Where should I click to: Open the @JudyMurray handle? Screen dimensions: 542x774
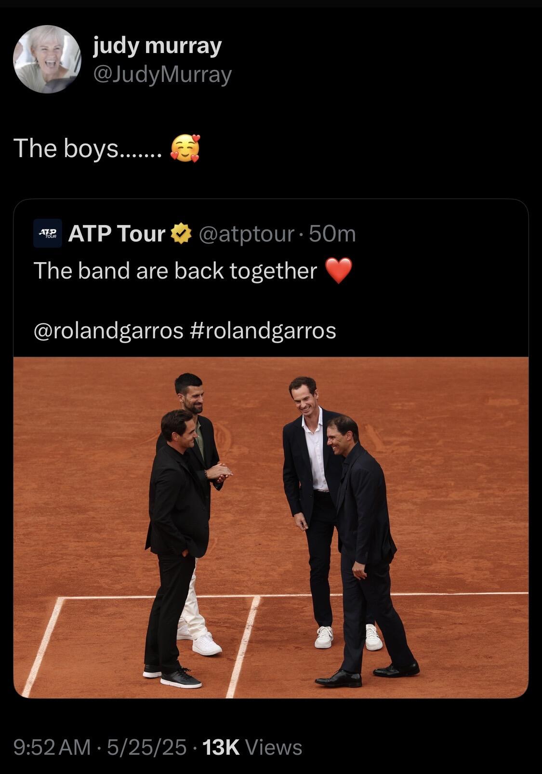coord(162,75)
